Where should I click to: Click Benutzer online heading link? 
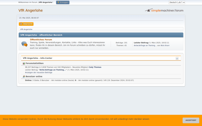34,76
